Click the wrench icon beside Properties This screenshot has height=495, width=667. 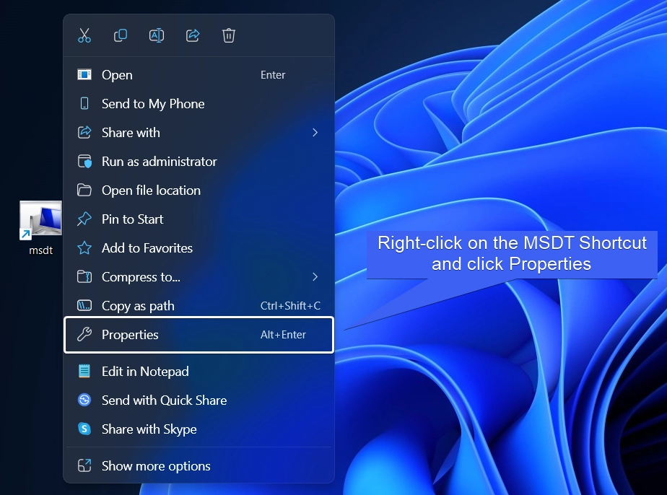[84, 334]
